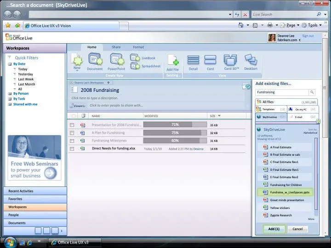Click the Free Web Seminars banner

point(34,158)
